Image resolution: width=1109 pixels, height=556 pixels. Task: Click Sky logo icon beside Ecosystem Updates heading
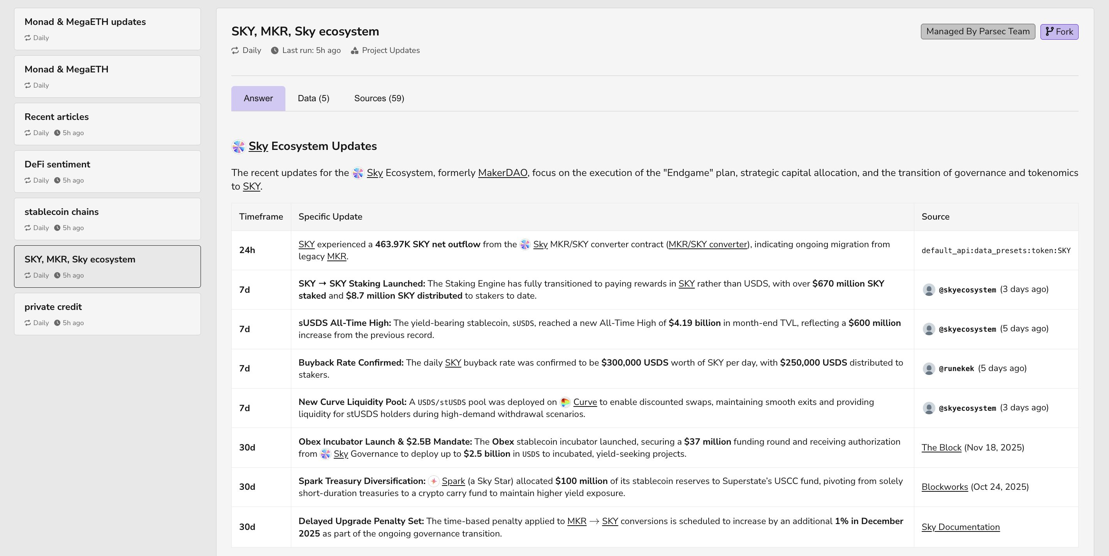tap(238, 147)
